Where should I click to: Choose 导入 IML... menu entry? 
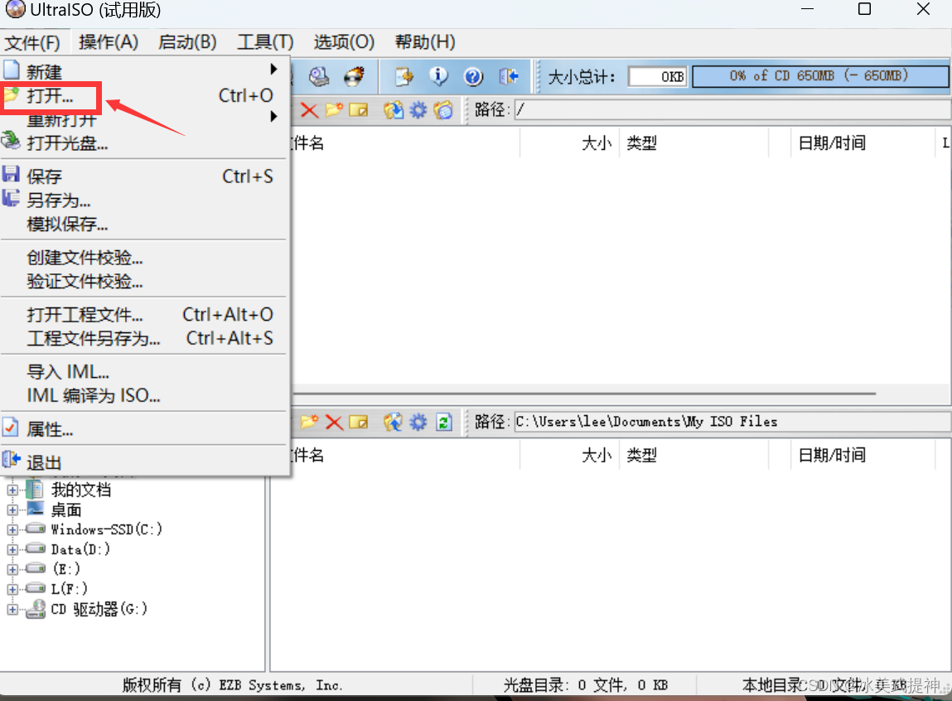[144, 371]
